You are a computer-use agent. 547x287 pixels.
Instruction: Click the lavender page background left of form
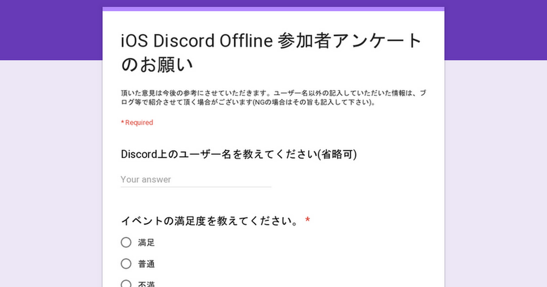coord(50,173)
